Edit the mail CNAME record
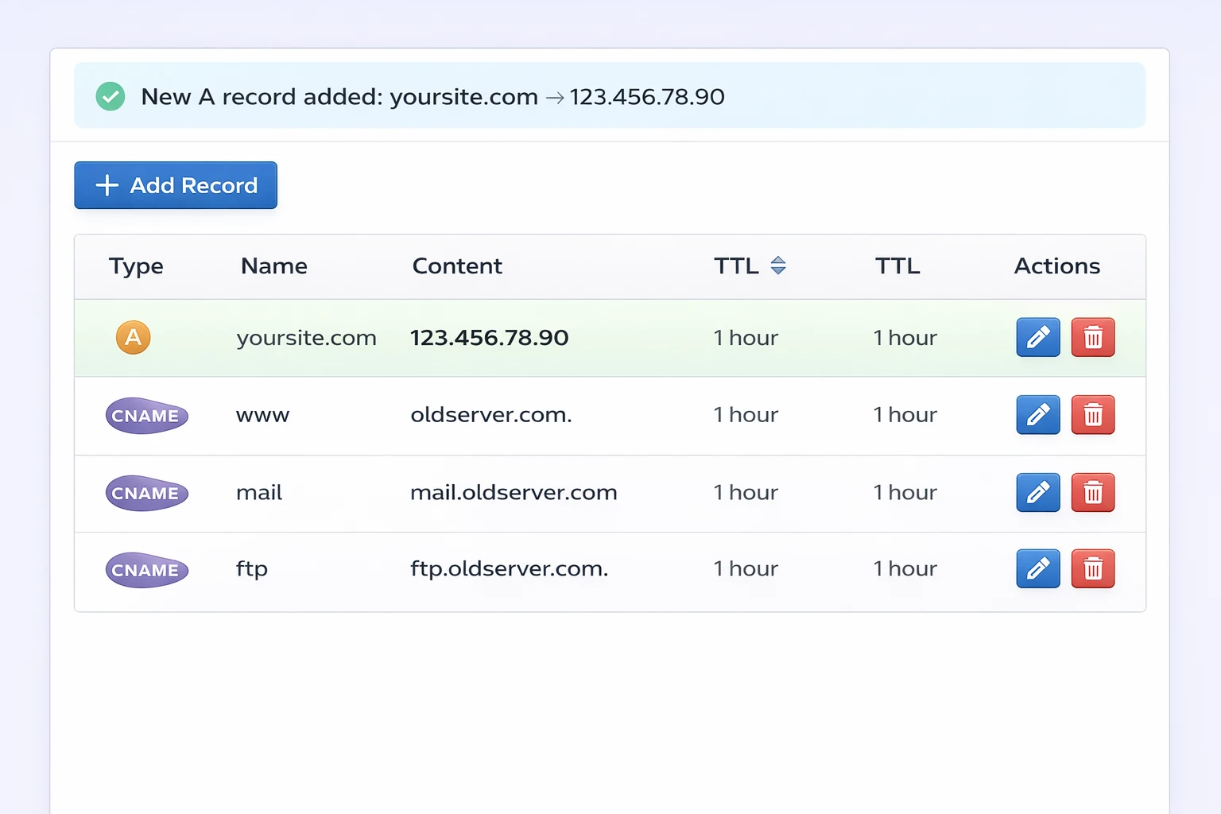 point(1037,492)
